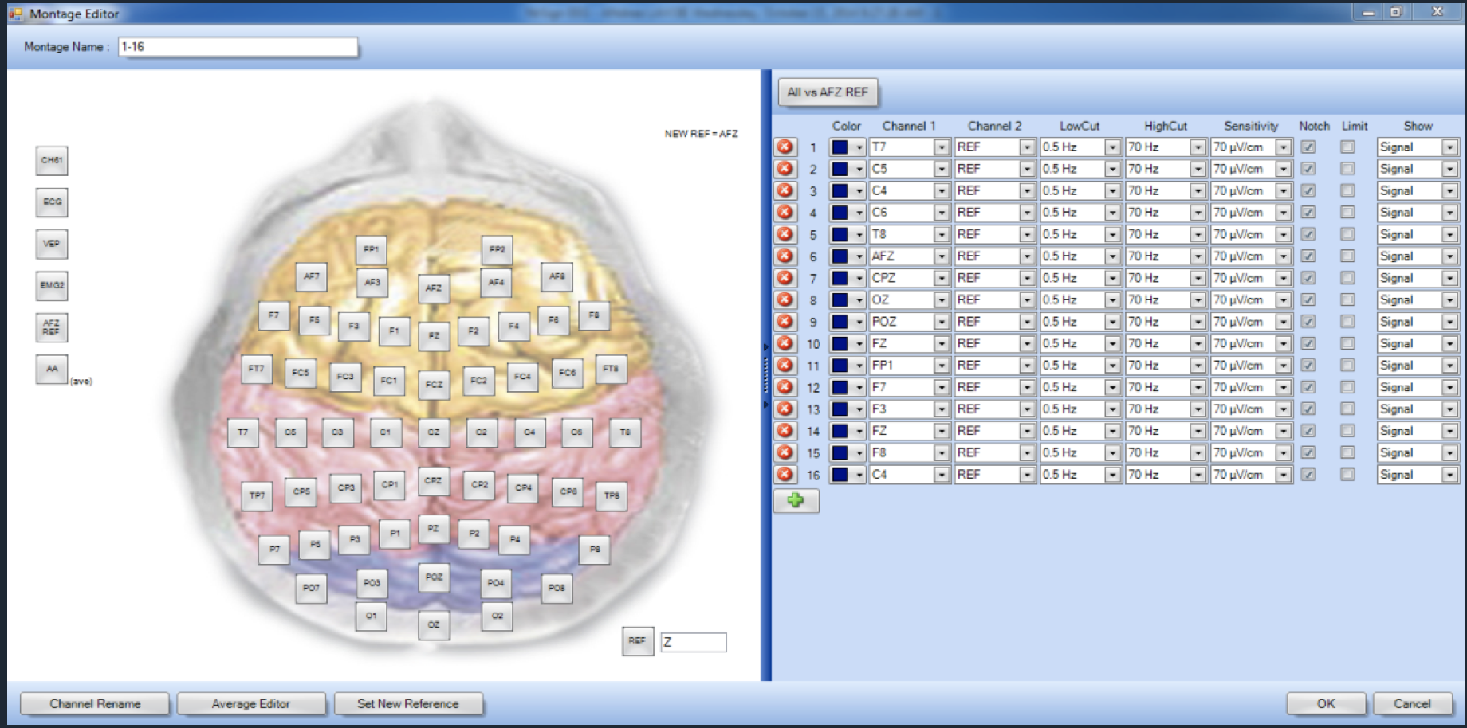Toggle Notch checkbox for row 16
This screenshot has height=728, width=1467.
(x=1308, y=475)
